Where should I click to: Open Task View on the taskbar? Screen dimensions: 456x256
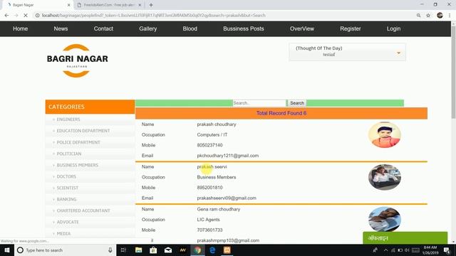point(123,250)
